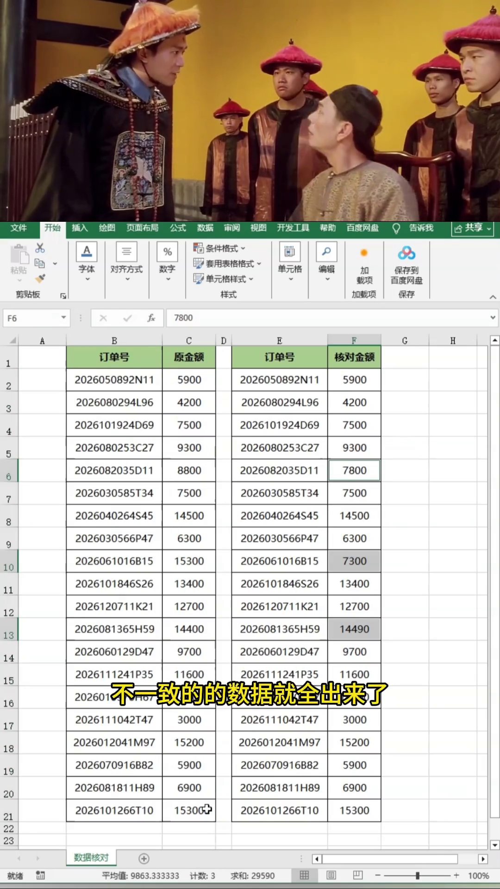Click the Confirm checkmark in formula bar

[127, 318]
